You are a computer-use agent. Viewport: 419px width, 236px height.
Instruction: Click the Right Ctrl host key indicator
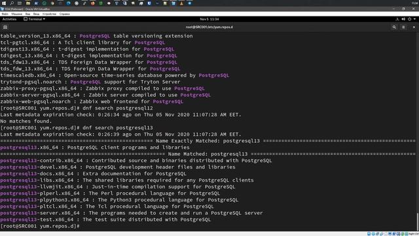click(414, 234)
